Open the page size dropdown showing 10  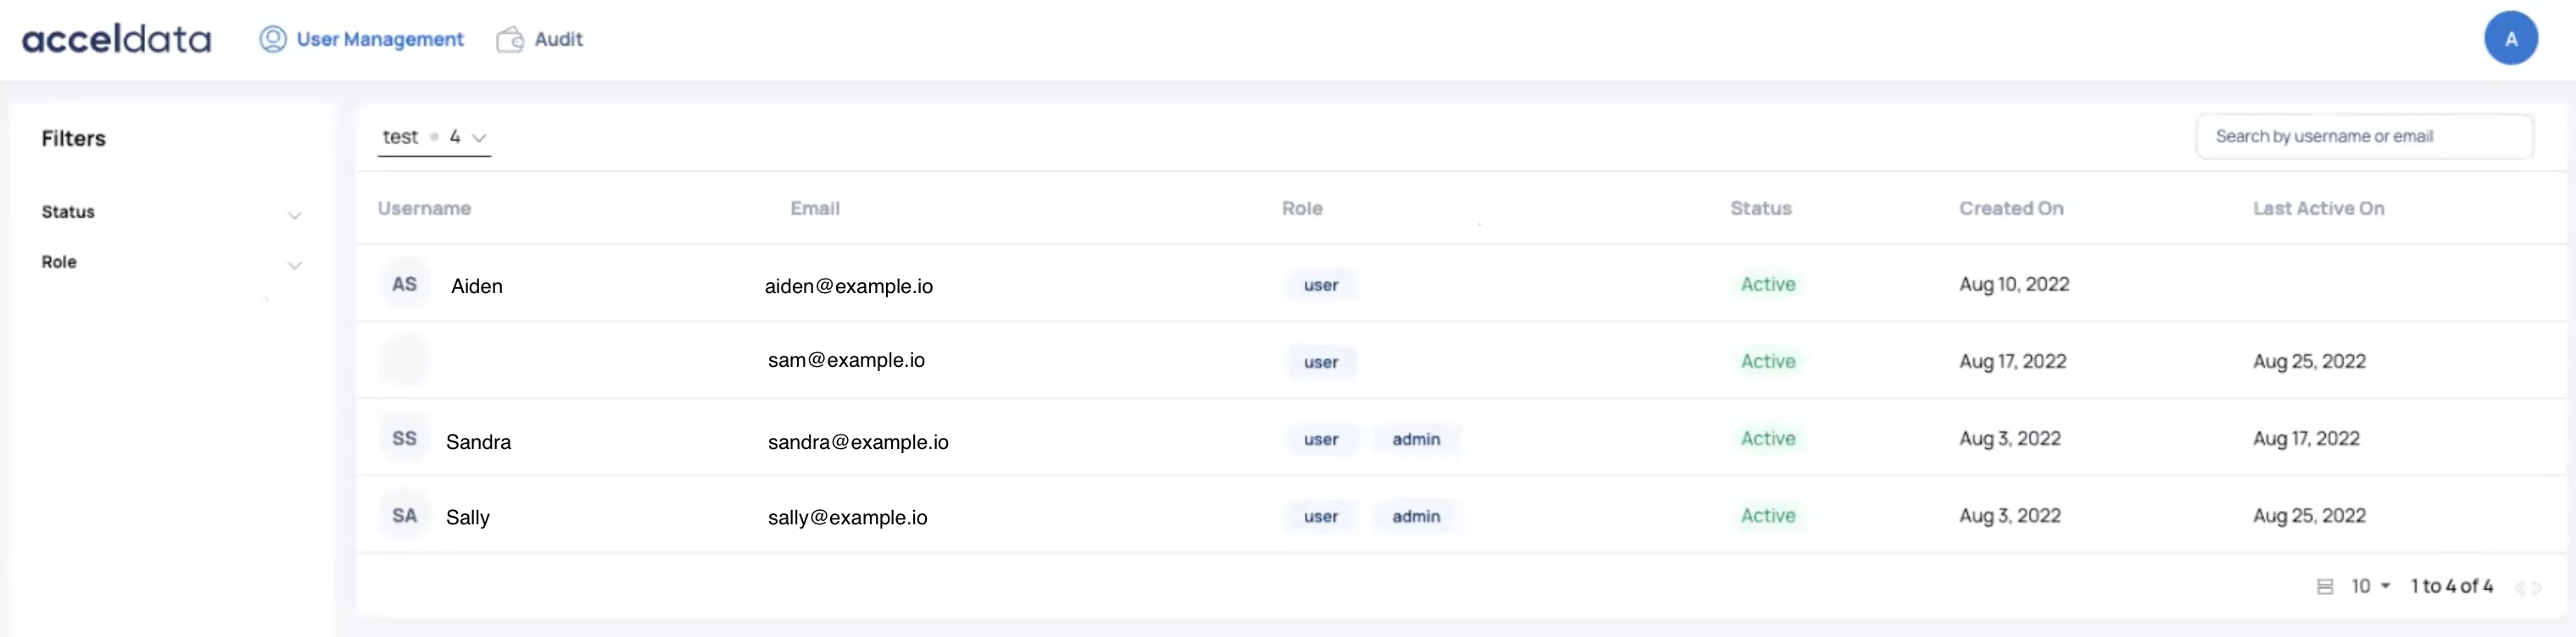[2370, 586]
